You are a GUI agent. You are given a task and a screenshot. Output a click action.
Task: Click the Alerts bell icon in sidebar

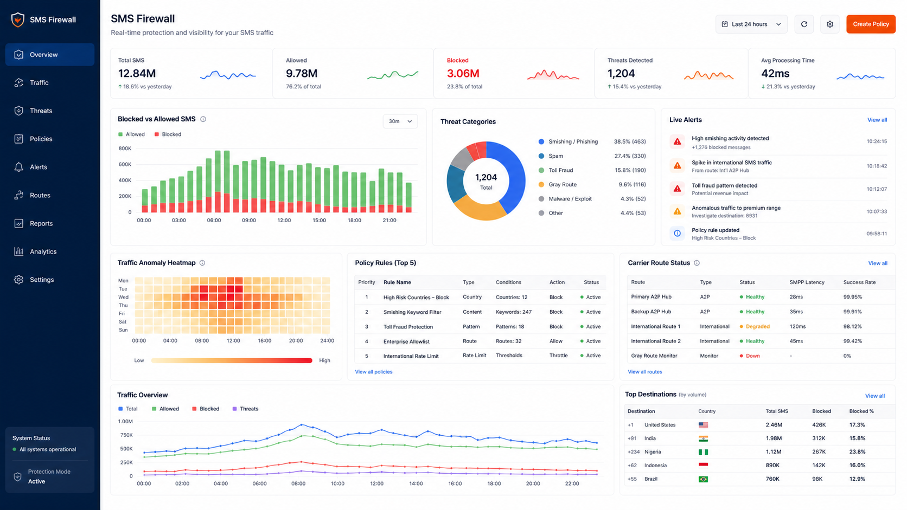coord(19,167)
